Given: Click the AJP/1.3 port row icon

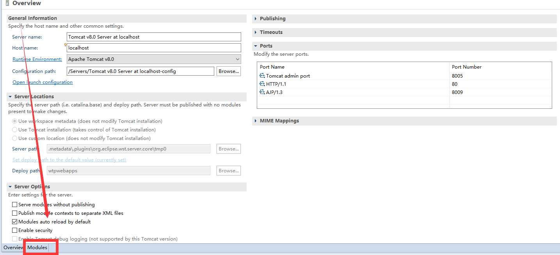Looking at the screenshot, I should point(262,92).
